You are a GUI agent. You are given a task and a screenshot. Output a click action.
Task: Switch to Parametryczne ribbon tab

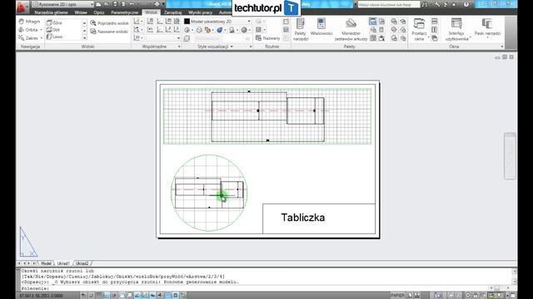[125, 12]
